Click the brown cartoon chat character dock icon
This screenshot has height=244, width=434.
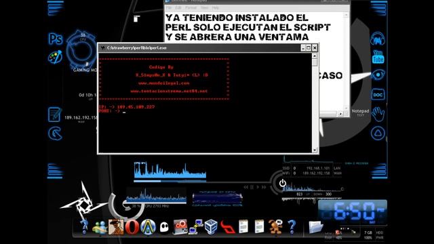coord(275,227)
